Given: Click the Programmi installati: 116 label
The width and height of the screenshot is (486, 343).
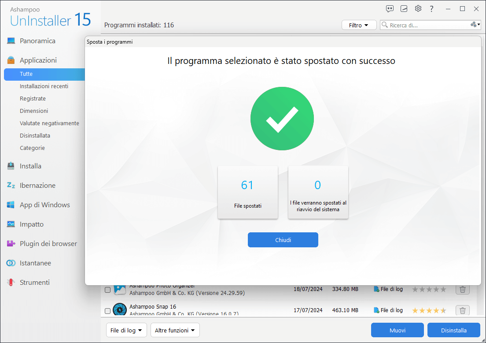Looking at the screenshot, I should [139, 25].
